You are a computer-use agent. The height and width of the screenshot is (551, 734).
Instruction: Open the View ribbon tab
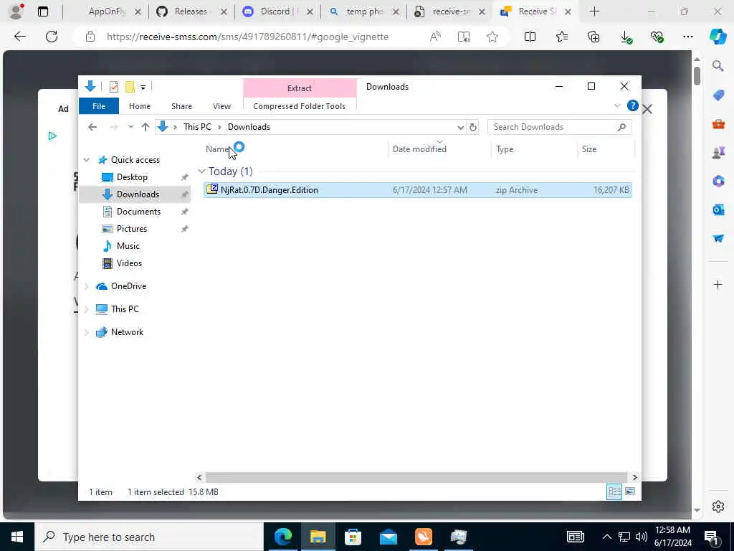click(x=222, y=106)
